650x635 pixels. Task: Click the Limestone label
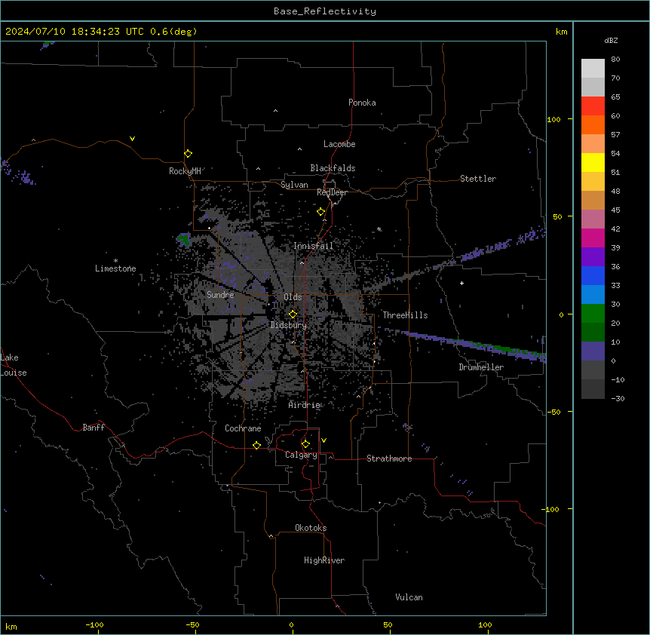[x=115, y=268]
